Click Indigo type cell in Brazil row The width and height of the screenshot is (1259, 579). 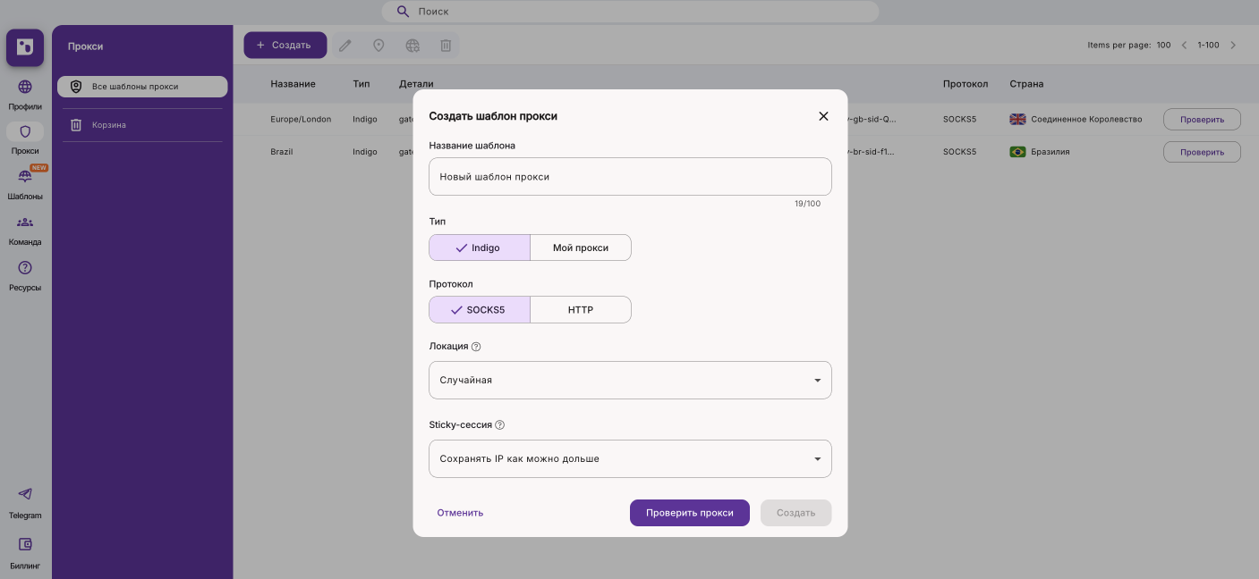pyautogui.click(x=365, y=152)
